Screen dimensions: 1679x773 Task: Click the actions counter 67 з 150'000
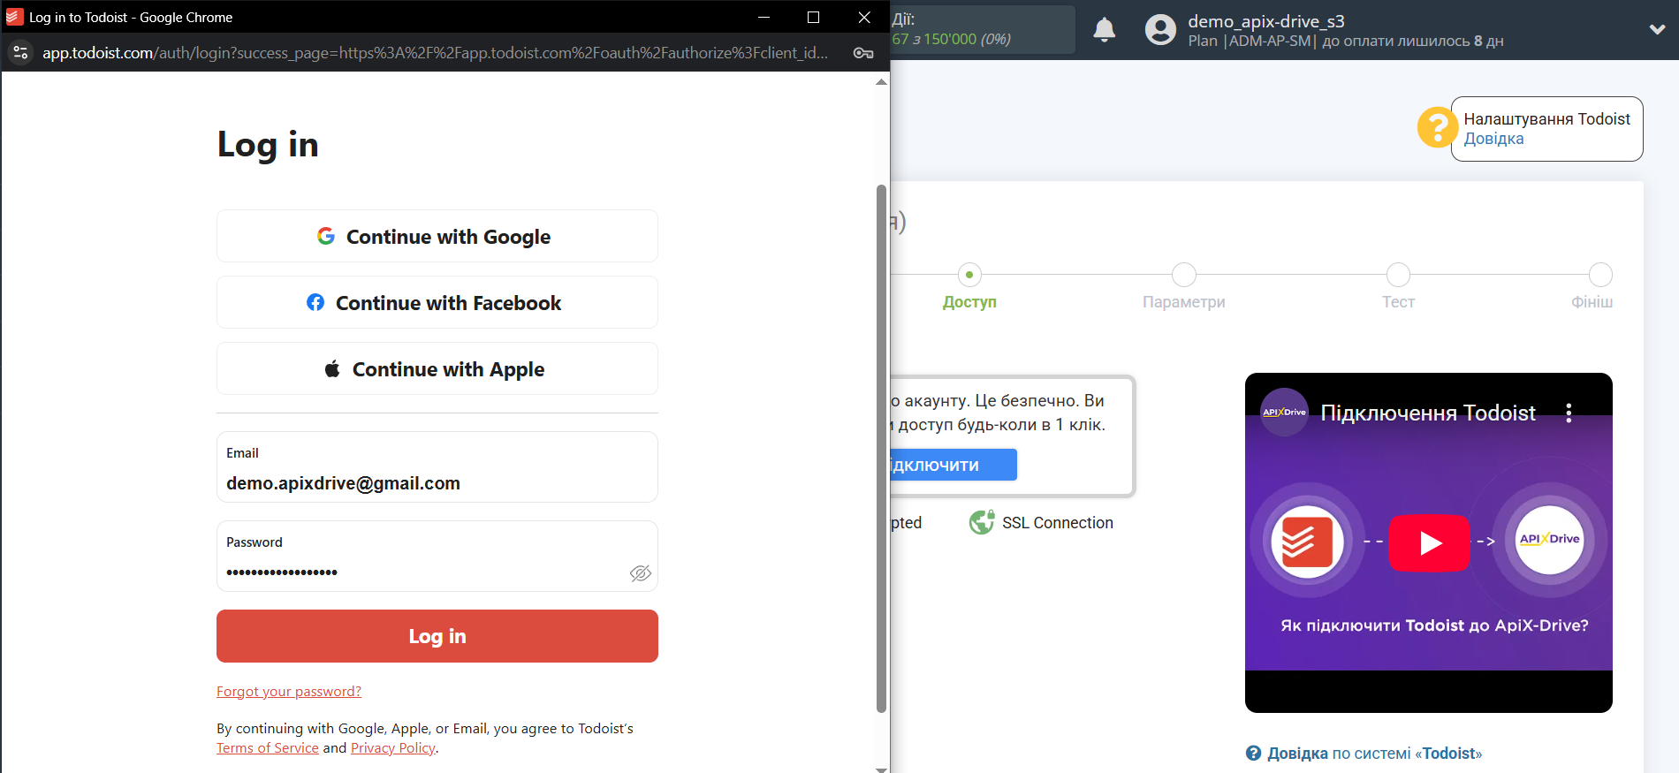[952, 39]
